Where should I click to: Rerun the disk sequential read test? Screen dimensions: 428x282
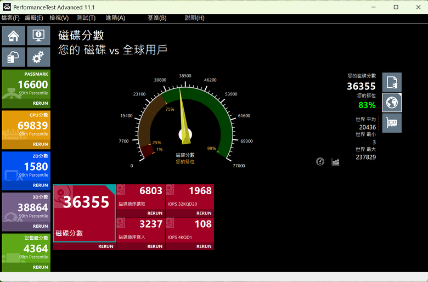point(155,213)
